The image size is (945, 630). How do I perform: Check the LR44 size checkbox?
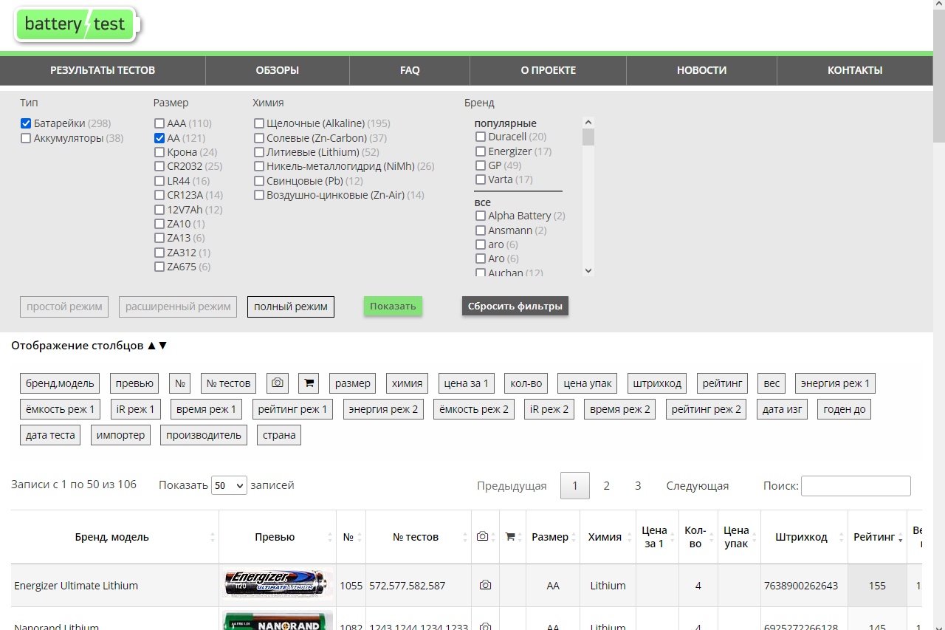pos(159,181)
